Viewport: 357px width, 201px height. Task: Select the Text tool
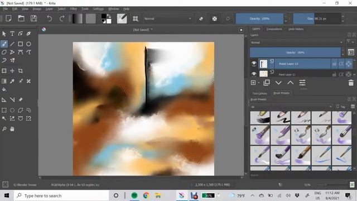point(12,33)
